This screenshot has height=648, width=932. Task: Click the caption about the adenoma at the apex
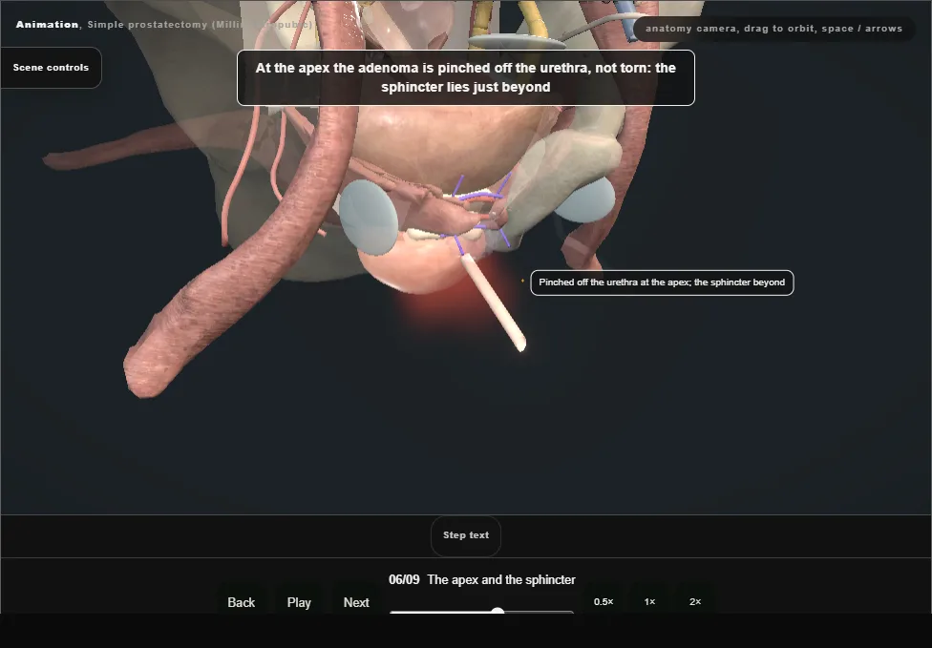[x=466, y=78]
